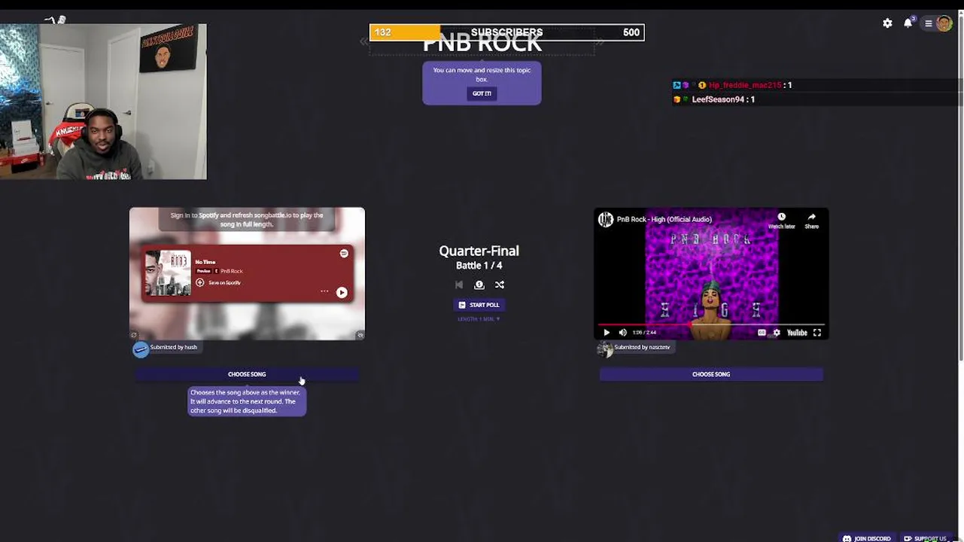964x542 pixels.
Task: Choose song High submitted by nasctetv
Action: point(711,374)
